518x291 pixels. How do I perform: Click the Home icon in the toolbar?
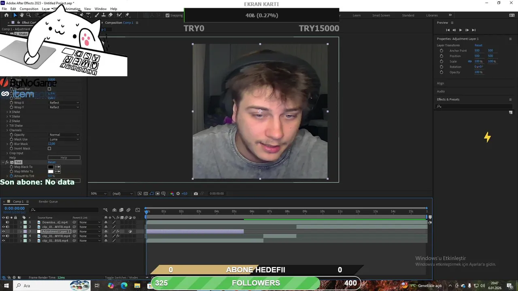(6, 15)
